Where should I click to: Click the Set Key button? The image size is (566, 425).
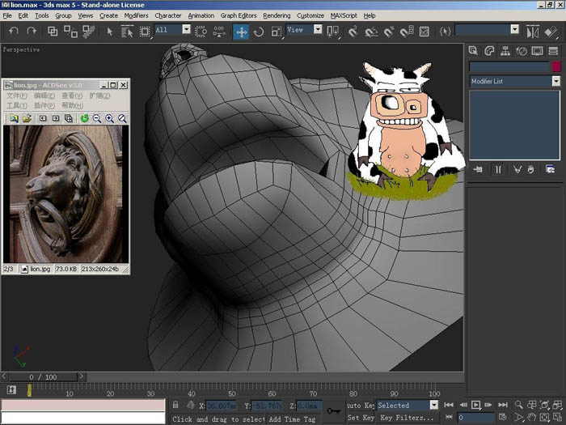(x=361, y=418)
